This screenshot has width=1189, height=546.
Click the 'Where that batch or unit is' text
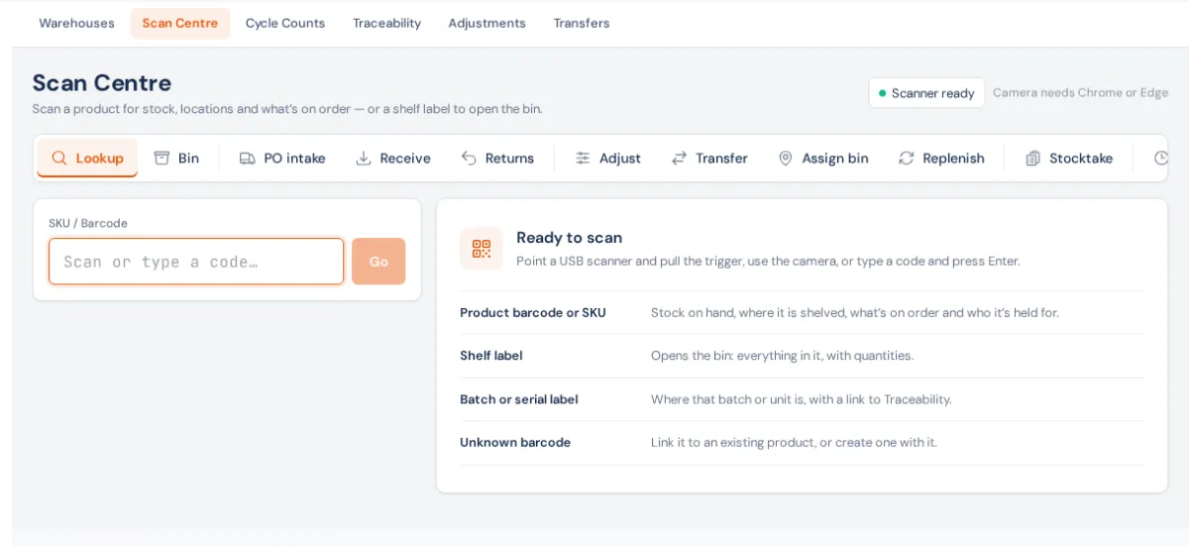click(x=801, y=399)
